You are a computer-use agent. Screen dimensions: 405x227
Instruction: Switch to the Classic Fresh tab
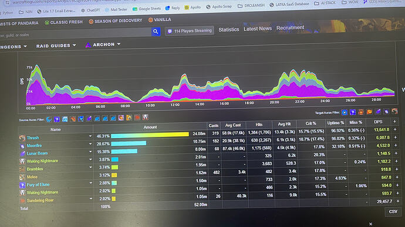click(64, 22)
